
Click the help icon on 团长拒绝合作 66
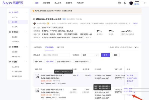[x=70, y=61]
